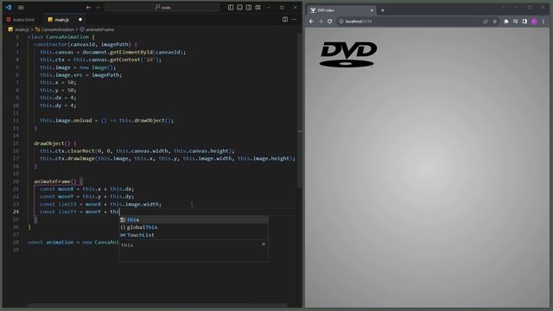Close the suggestion details pane

pos(264,244)
